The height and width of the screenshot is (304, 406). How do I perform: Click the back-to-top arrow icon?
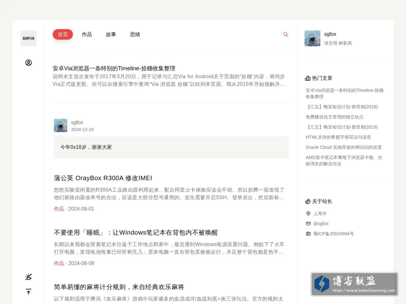[28, 292]
